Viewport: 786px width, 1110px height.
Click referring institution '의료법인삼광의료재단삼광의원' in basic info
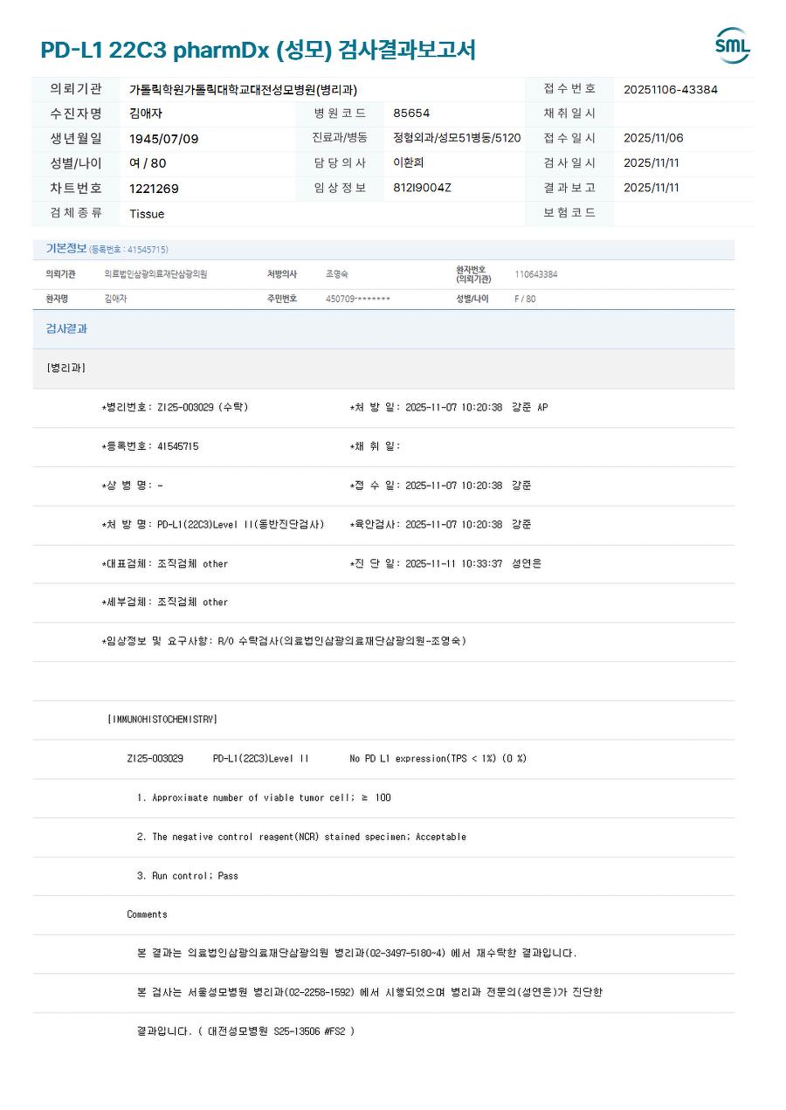coord(155,274)
